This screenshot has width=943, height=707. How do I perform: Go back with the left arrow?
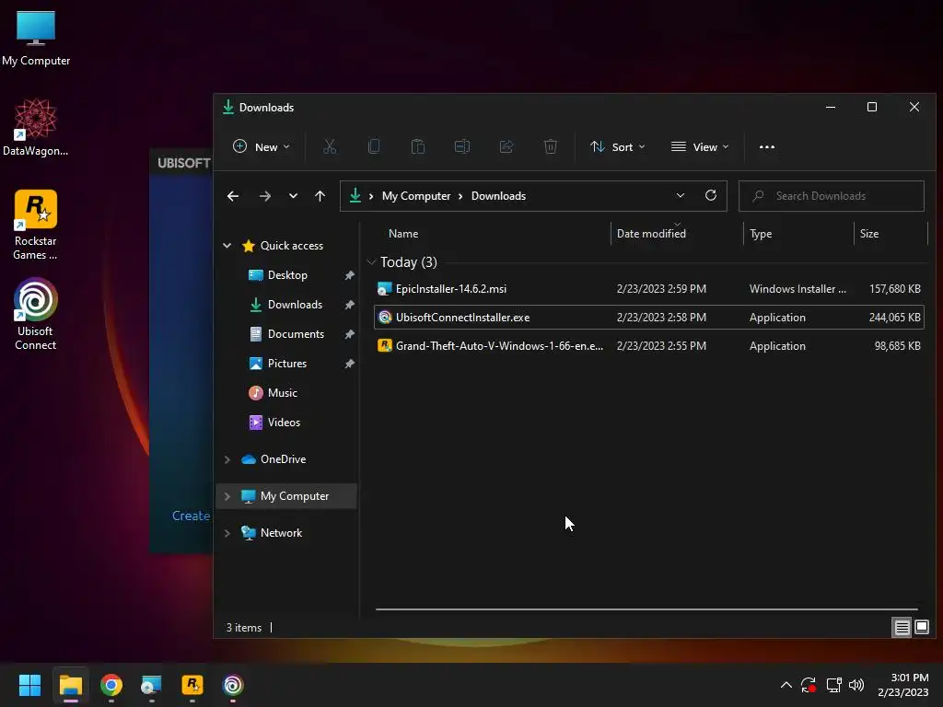point(233,196)
